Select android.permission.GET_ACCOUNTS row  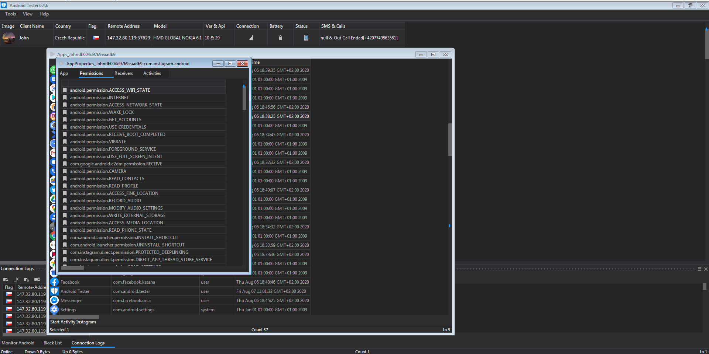[x=144, y=120]
